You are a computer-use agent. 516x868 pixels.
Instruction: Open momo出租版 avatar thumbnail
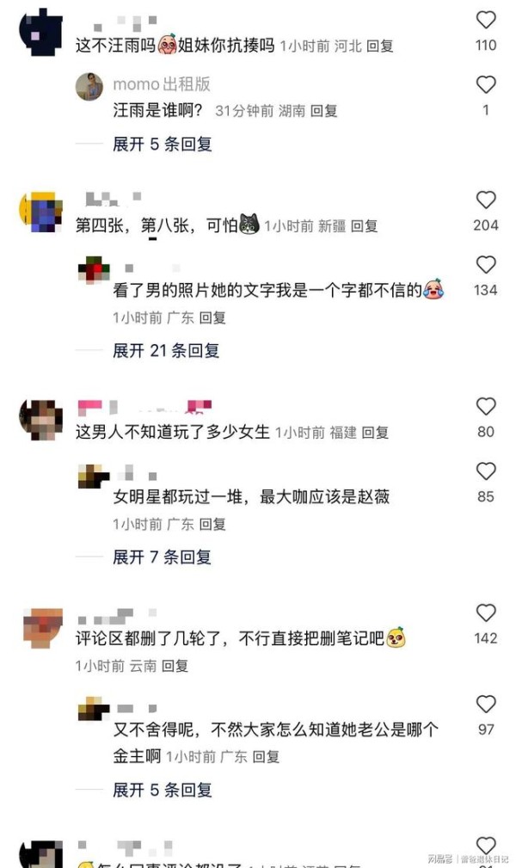[89, 86]
